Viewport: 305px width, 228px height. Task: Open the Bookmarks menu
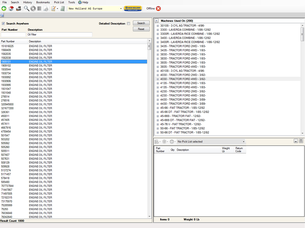click(x=43, y=2)
